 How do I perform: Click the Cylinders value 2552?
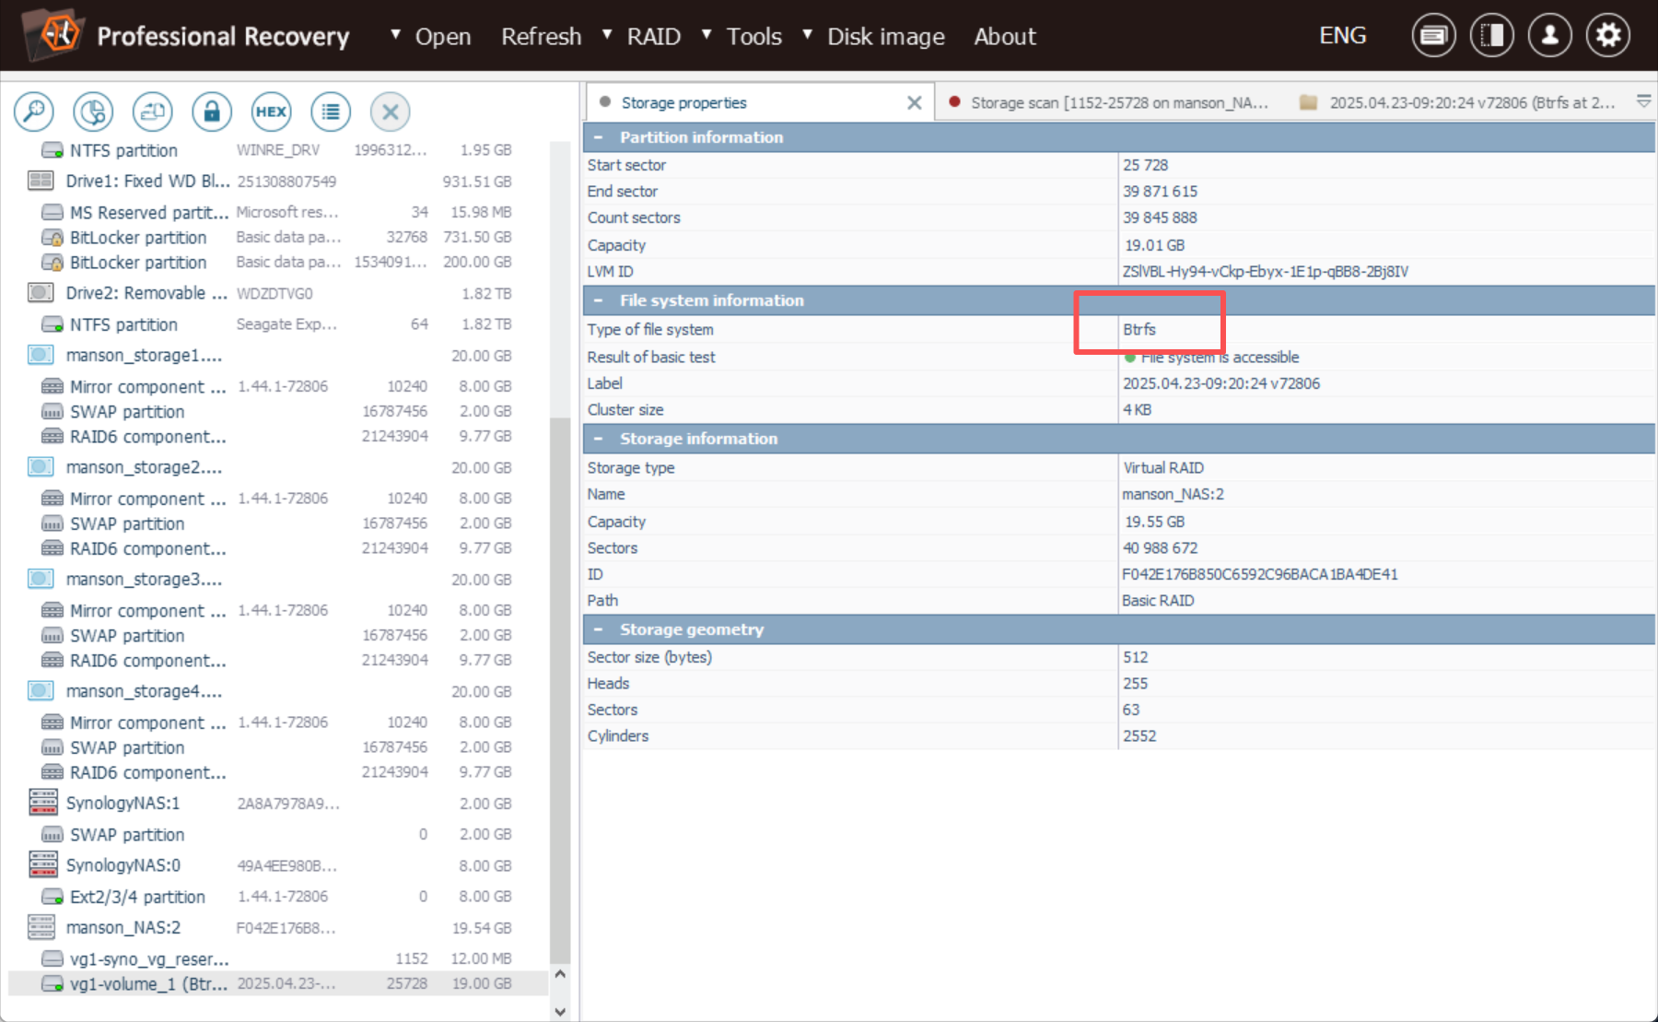click(1139, 735)
